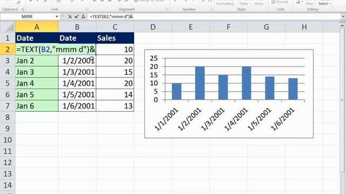Viewport: 346px width, 194px height.
Task: Click in the formula bar text
Action: pyautogui.click(x=111, y=17)
